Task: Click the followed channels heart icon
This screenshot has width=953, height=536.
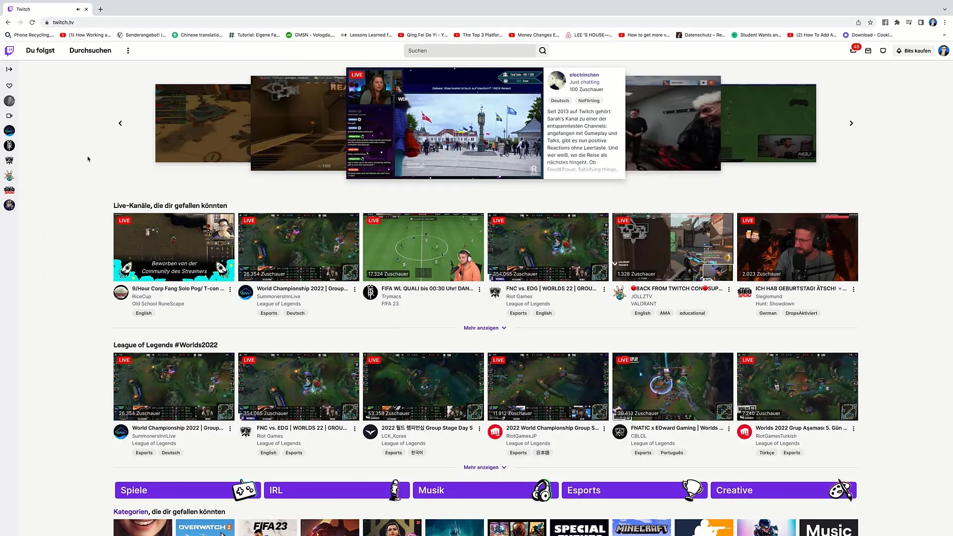Action: click(x=9, y=86)
